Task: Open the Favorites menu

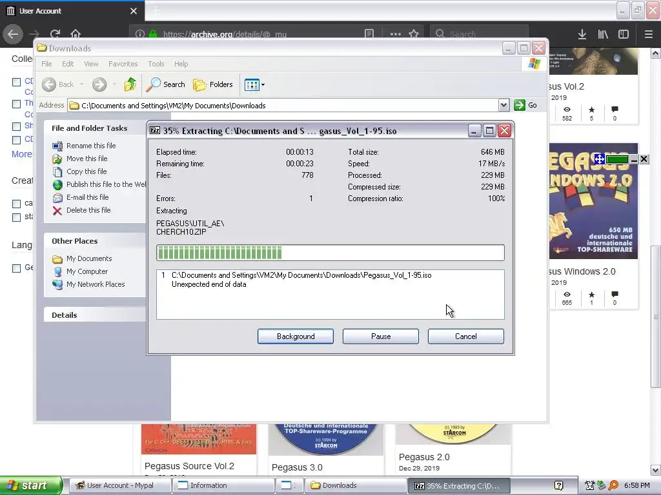Action: pyautogui.click(x=123, y=64)
